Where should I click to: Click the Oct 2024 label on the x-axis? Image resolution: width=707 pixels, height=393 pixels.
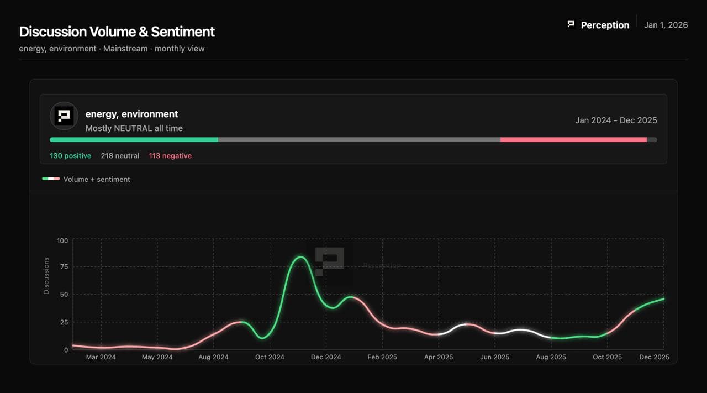270,357
